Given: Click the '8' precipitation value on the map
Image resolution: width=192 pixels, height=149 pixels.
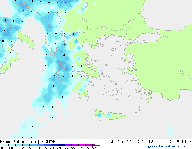Looking at the screenshot, I should tap(65, 45).
